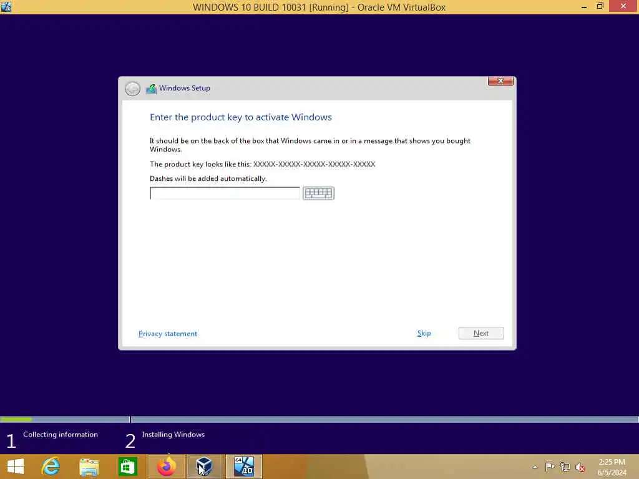This screenshot has height=479, width=639.
Task: Click the Windows Setup title icon
Action: (x=151, y=89)
